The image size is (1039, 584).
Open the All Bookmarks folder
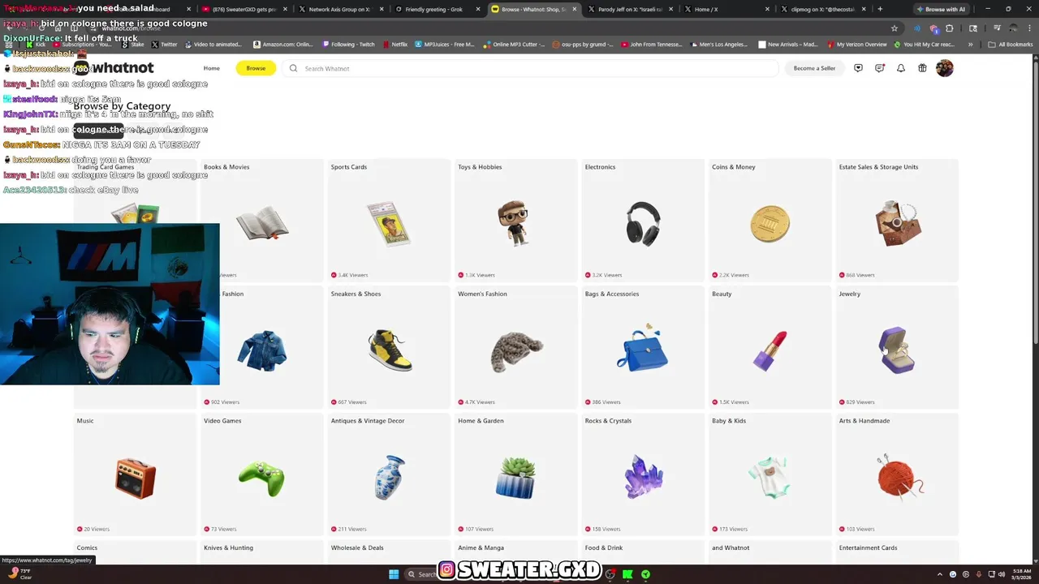pyautogui.click(x=1011, y=45)
